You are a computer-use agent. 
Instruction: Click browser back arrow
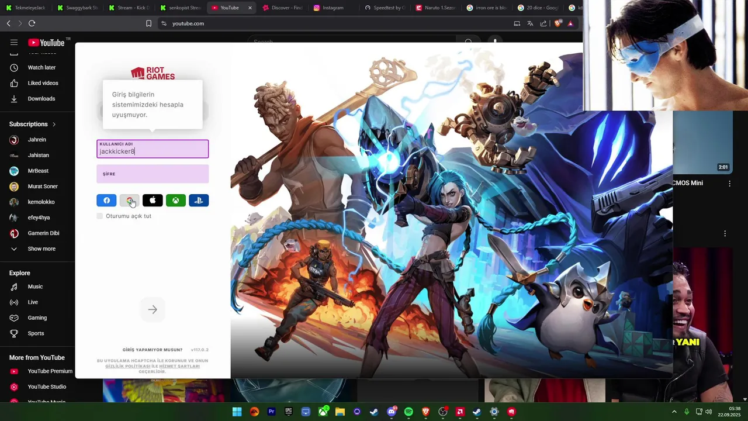tap(8, 23)
